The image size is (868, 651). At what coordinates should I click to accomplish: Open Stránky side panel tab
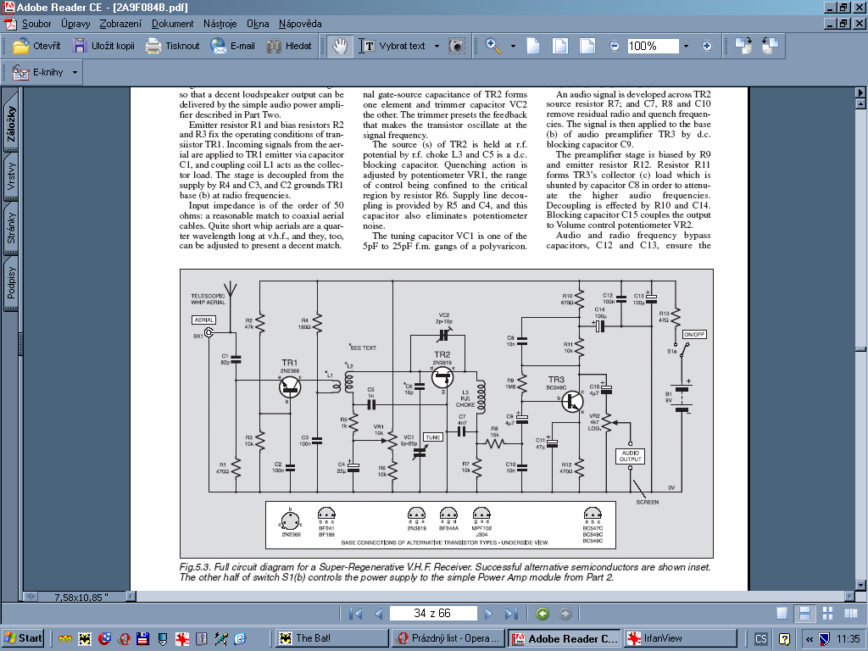pos(11,228)
